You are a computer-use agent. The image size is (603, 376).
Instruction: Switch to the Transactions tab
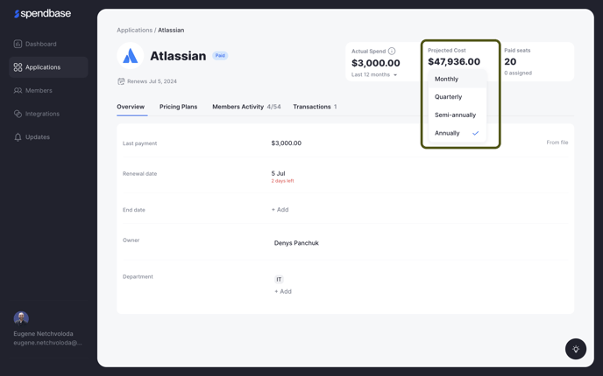[x=315, y=107]
